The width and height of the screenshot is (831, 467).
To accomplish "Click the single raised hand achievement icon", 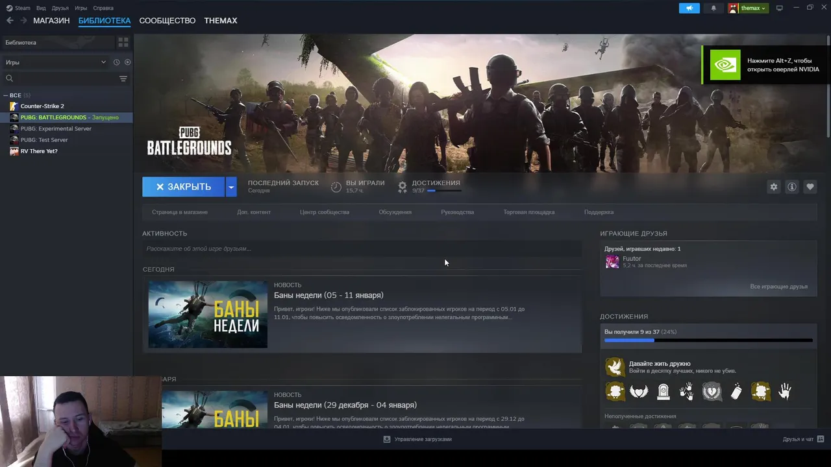I will 785,391.
